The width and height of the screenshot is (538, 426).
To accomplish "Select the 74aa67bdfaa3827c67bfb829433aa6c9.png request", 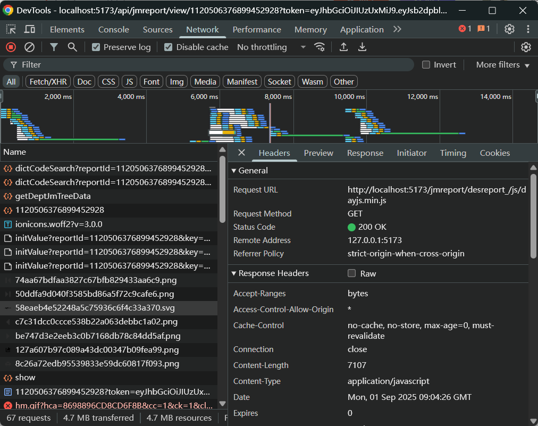I will 109,280.
